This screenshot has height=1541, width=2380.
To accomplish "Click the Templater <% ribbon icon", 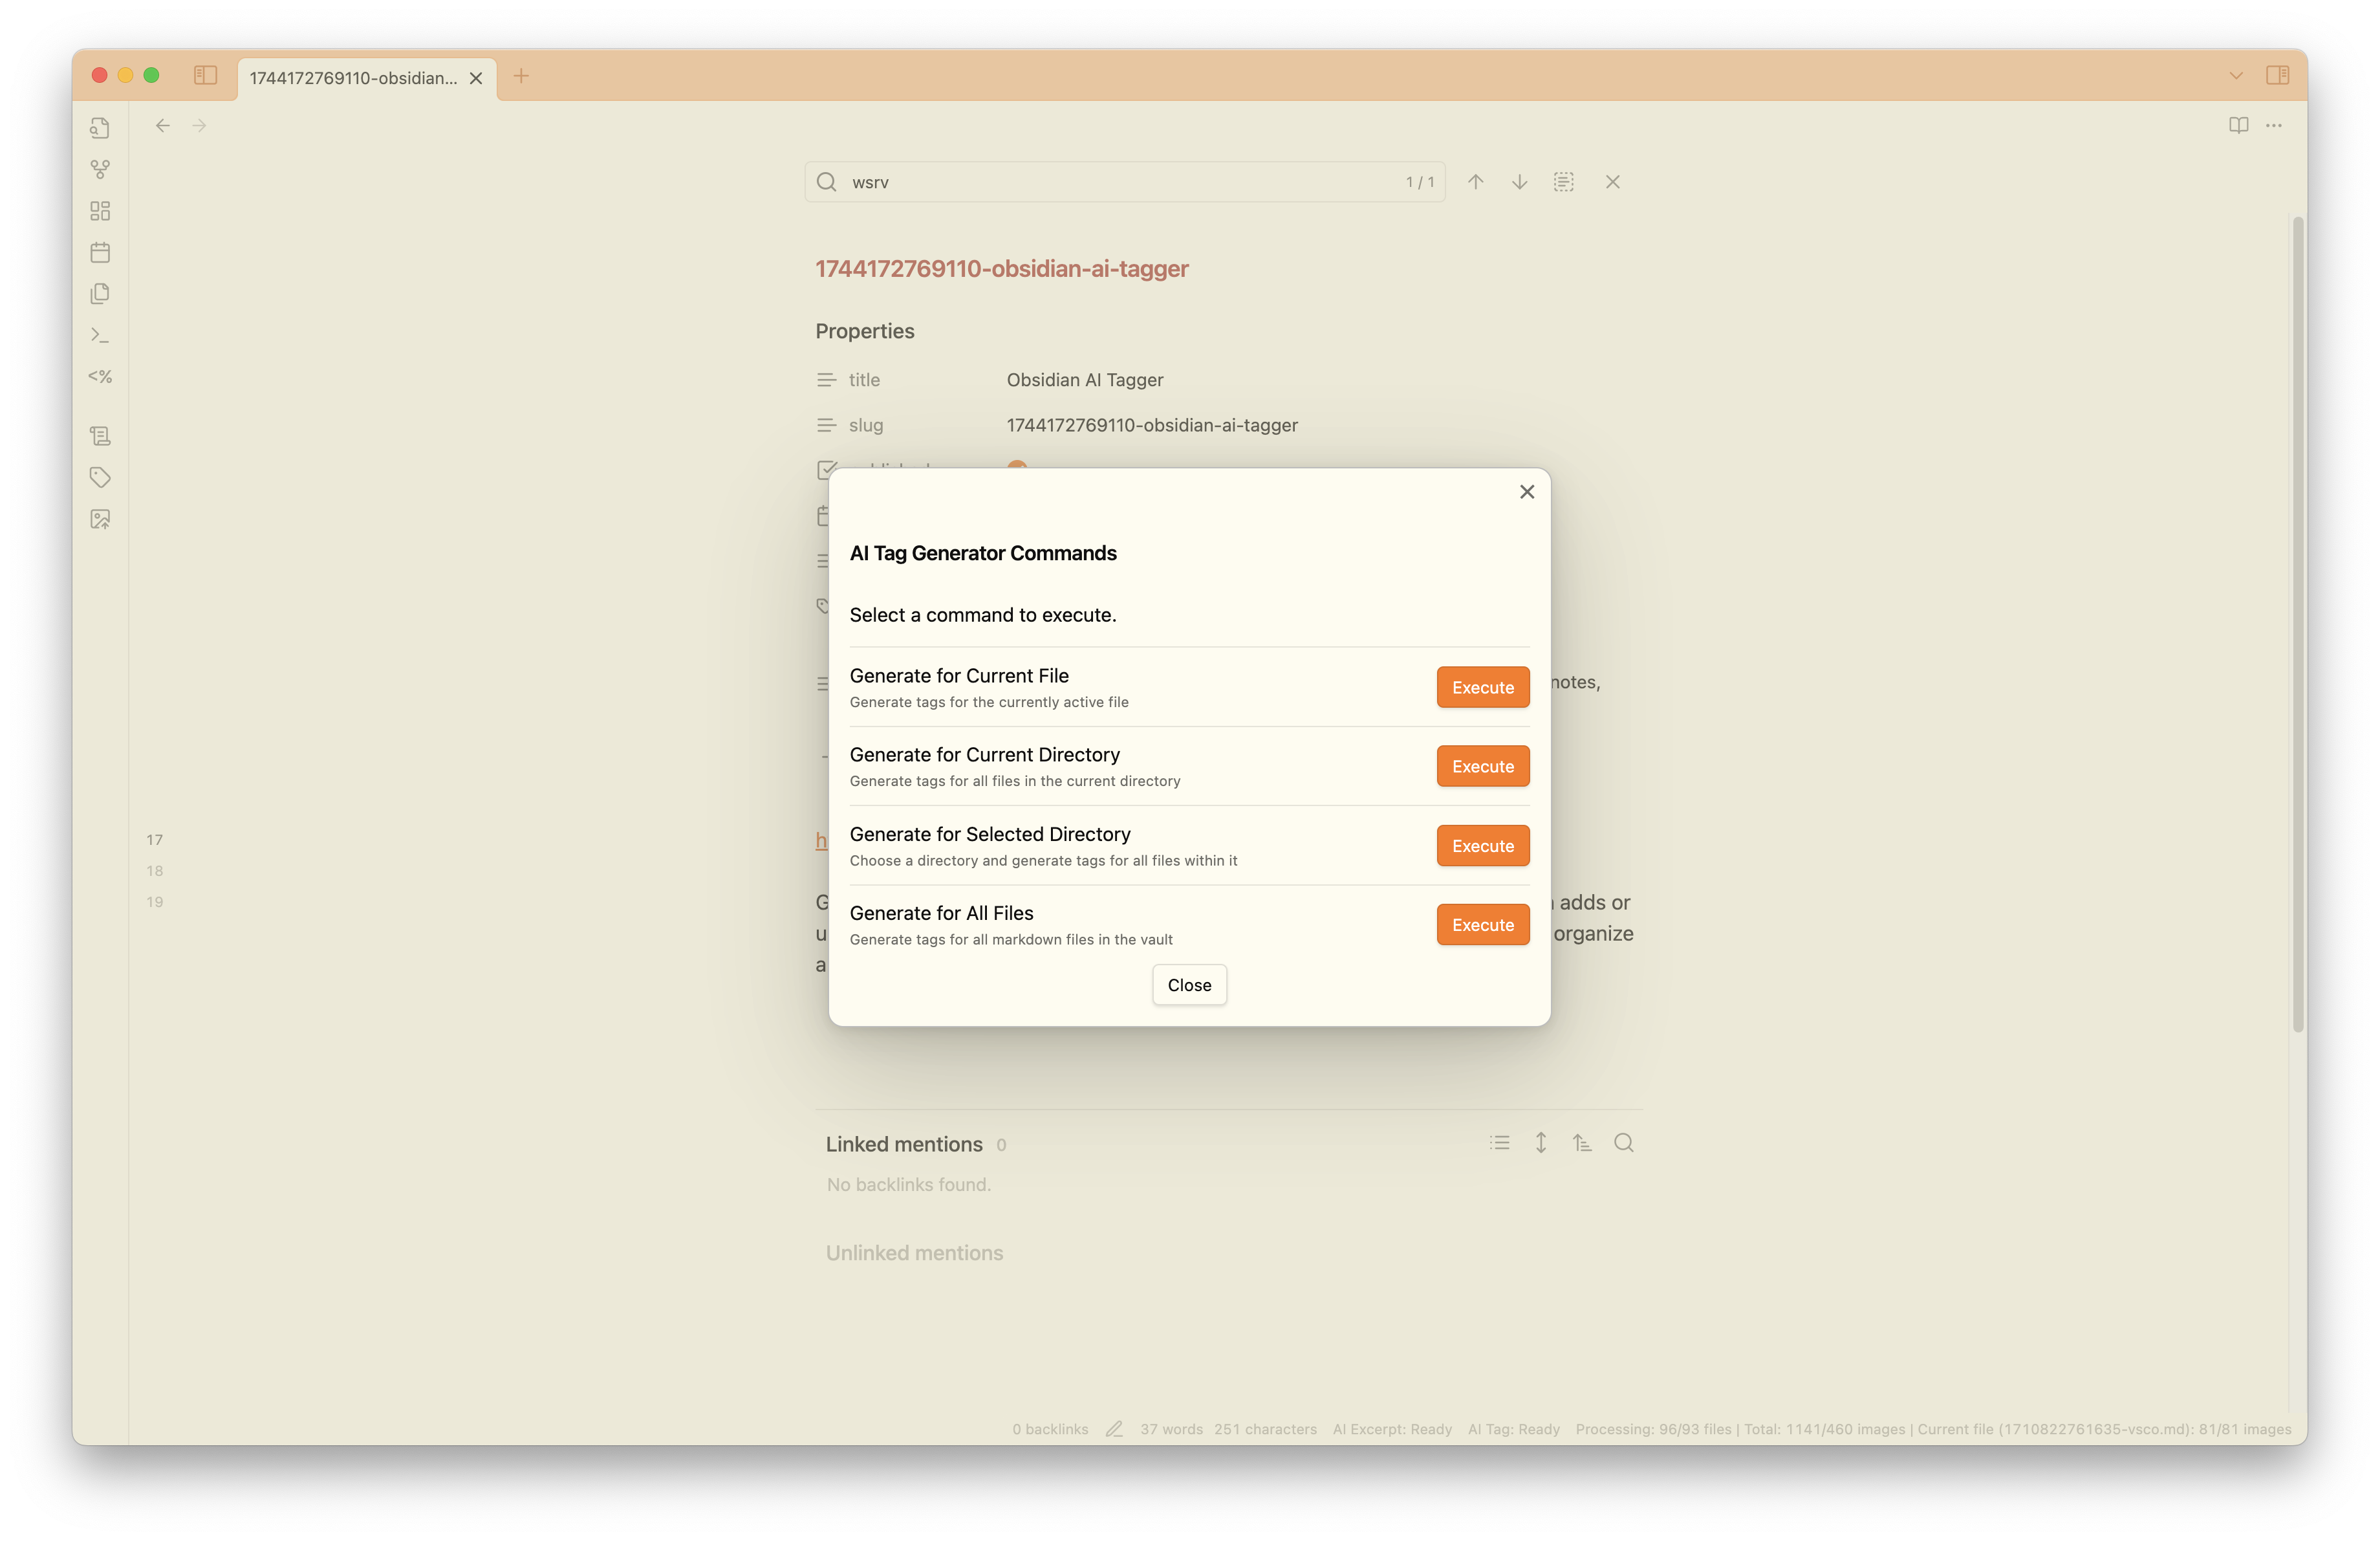I will click(100, 377).
